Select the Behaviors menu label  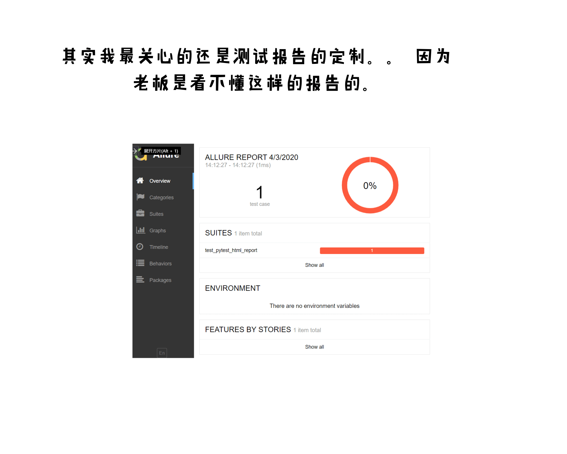[160, 264]
